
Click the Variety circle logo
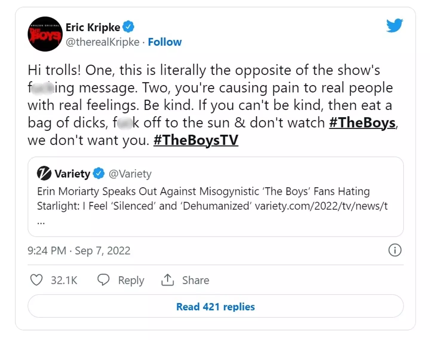pos(44,173)
